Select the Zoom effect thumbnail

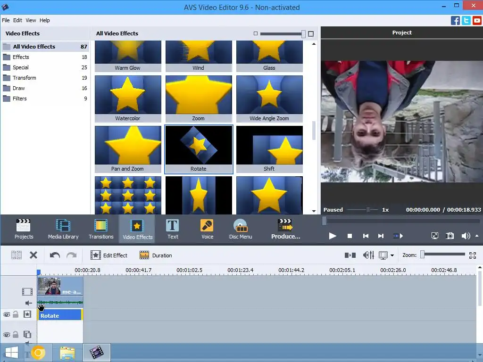(199, 99)
